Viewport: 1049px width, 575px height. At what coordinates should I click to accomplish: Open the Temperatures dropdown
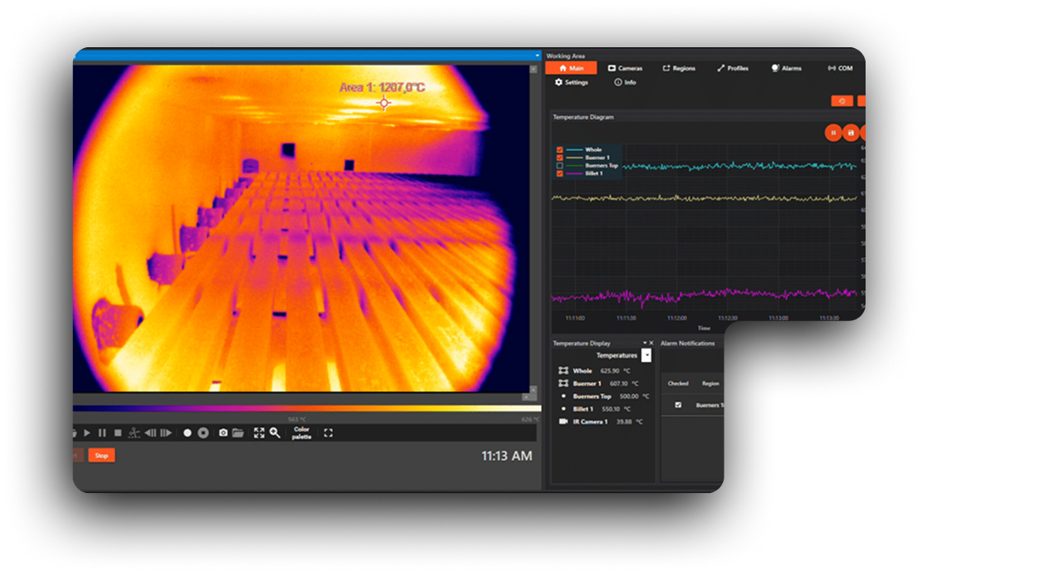tap(646, 355)
